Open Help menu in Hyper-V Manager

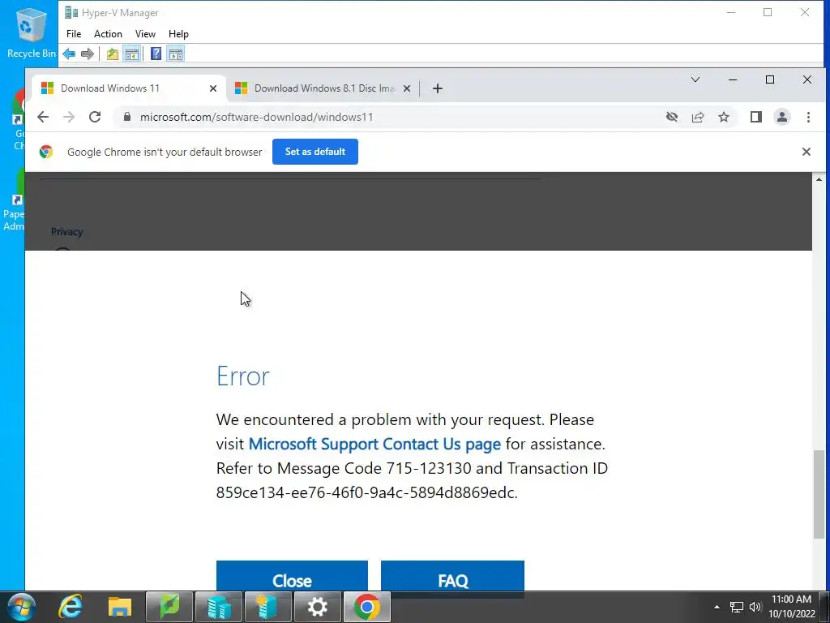tap(178, 34)
